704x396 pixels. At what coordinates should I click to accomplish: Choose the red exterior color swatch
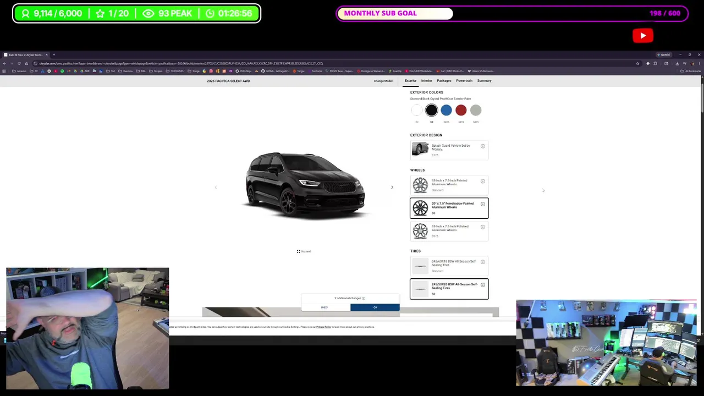pos(461,111)
